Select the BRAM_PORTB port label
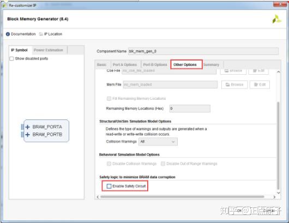 [47, 135]
